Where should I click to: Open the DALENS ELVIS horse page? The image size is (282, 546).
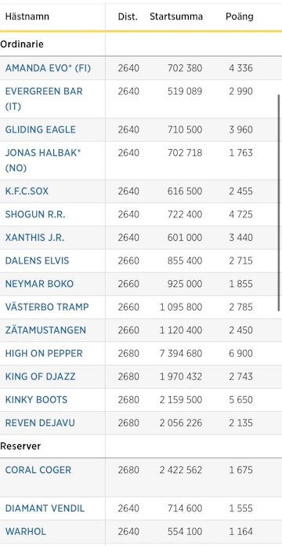click(x=37, y=260)
